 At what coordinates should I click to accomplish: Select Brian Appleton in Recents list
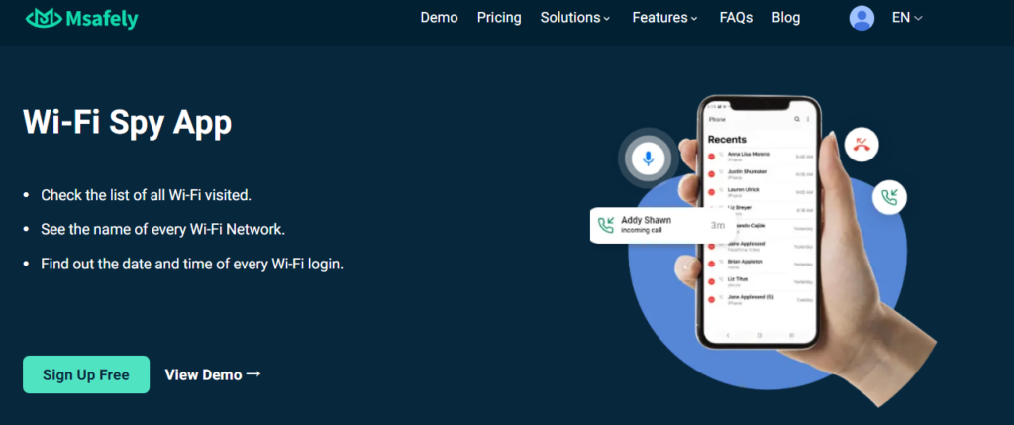(760, 264)
